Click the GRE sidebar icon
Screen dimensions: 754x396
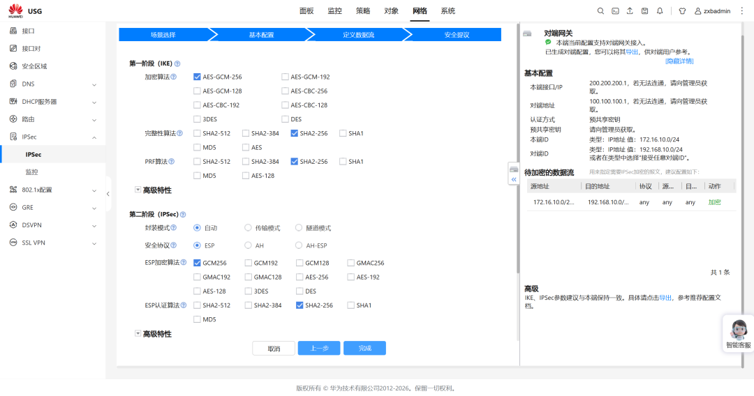13,207
